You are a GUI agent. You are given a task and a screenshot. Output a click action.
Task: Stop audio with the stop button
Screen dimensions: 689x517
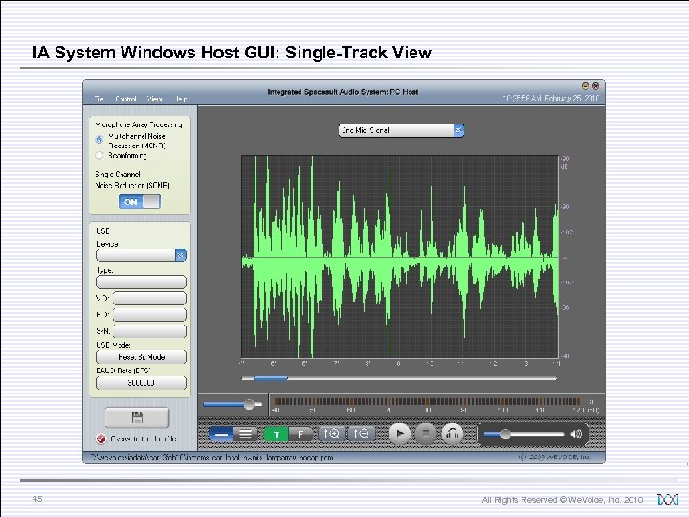425,434
